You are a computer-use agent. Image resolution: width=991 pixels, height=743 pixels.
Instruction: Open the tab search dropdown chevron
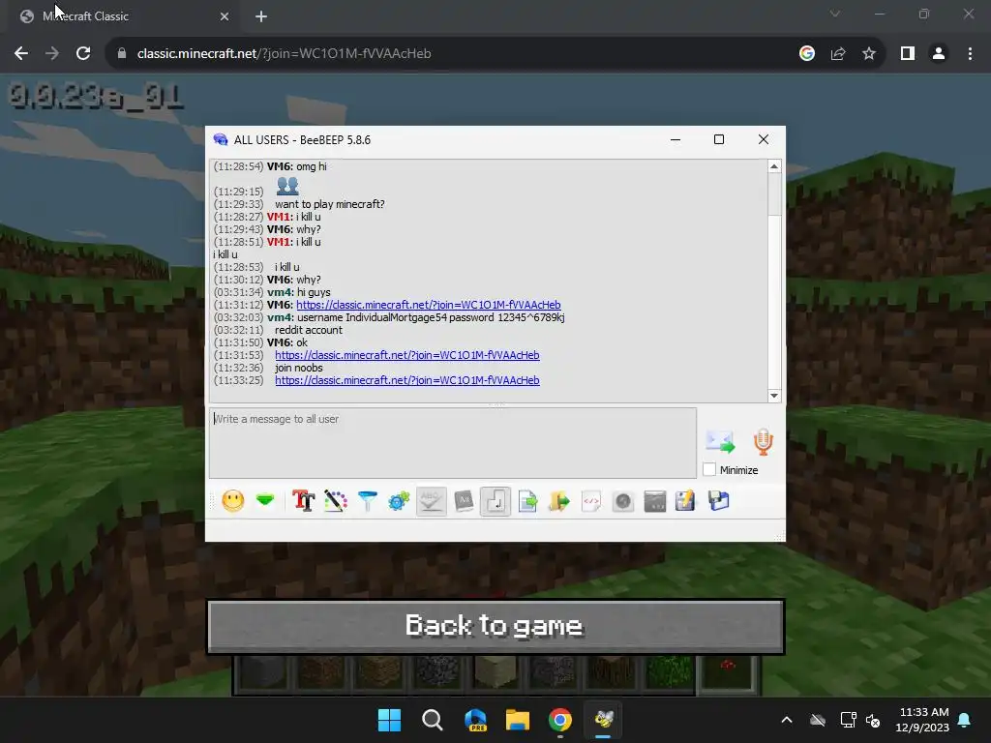[835, 14]
